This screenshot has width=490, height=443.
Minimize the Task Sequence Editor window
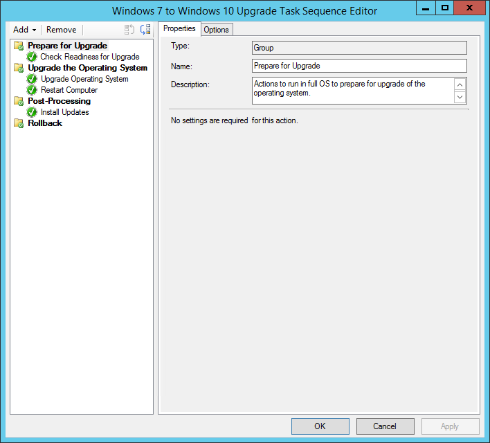(426, 8)
